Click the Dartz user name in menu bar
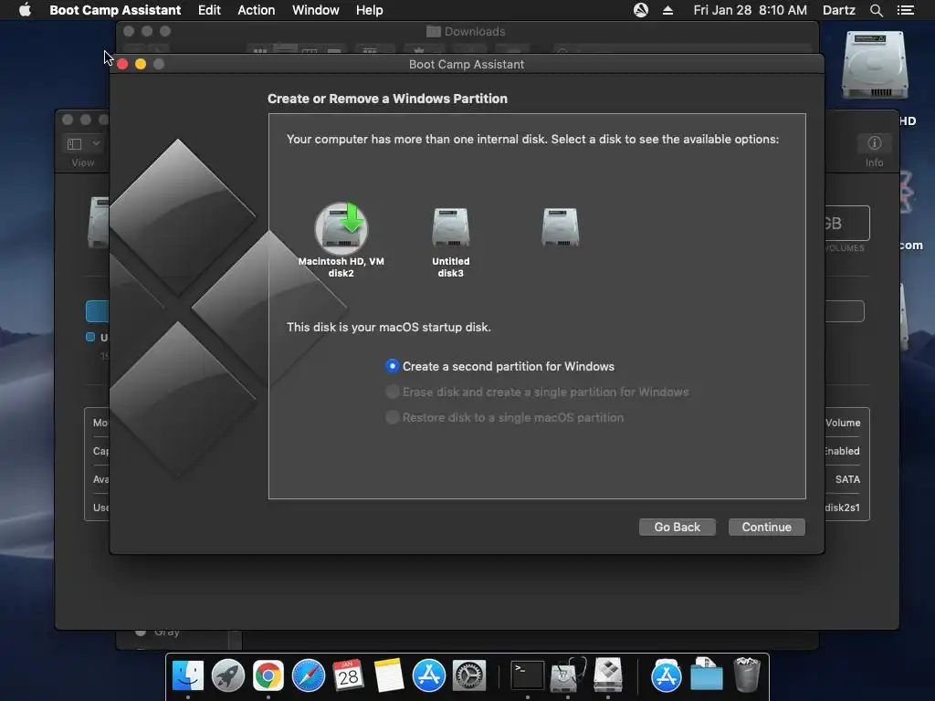The height and width of the screenshot is (701, 935). pyautogui.click(x=838, y=10)
